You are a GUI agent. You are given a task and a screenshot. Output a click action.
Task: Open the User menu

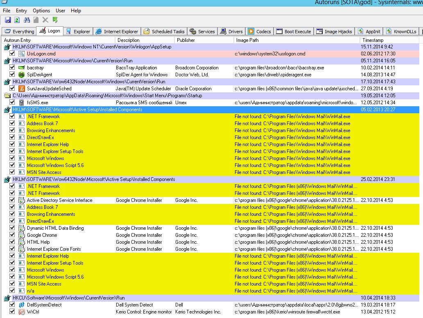pyautogui.click(x=61, y=11)
